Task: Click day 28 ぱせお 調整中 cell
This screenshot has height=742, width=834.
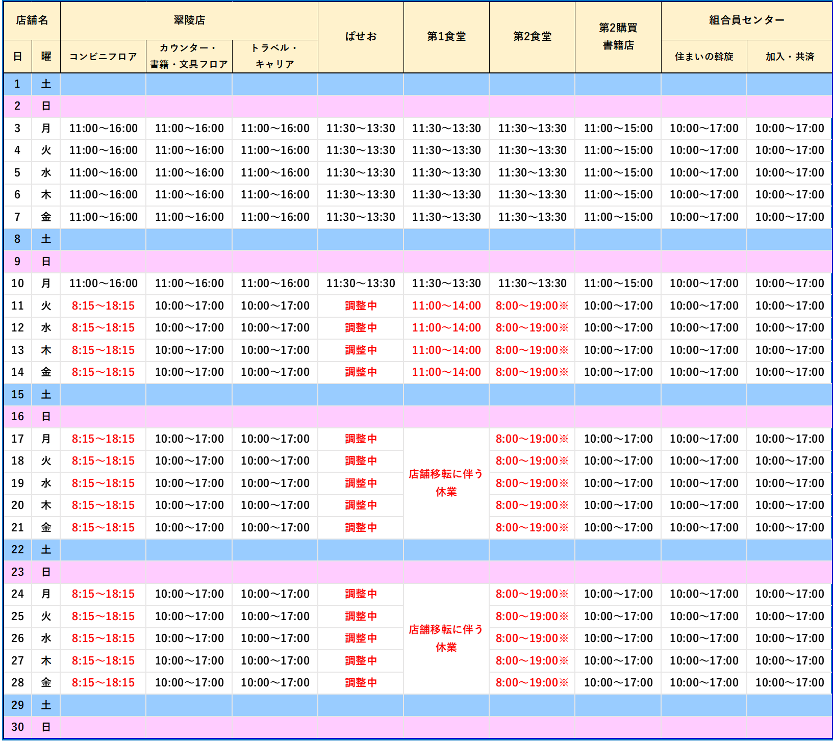Action: click(361, 683)
